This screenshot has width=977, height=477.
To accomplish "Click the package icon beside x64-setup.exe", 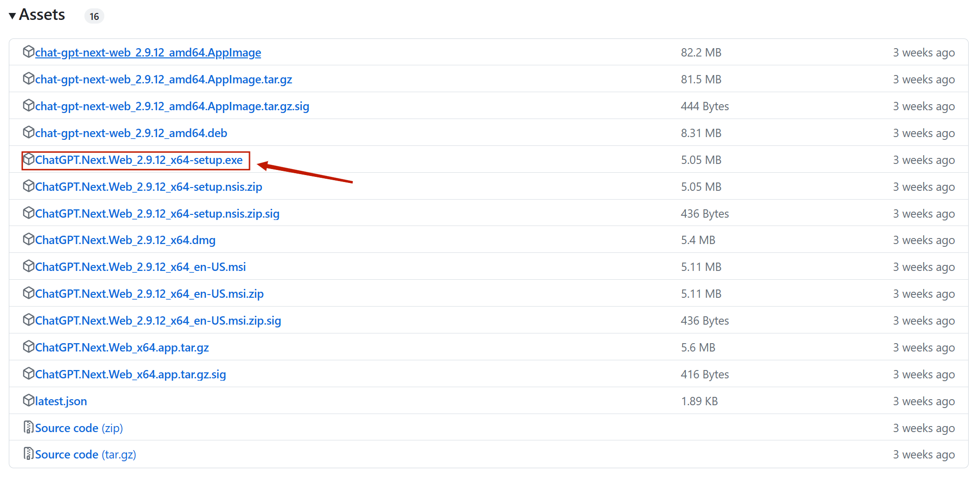I will [x=29, y=159].
